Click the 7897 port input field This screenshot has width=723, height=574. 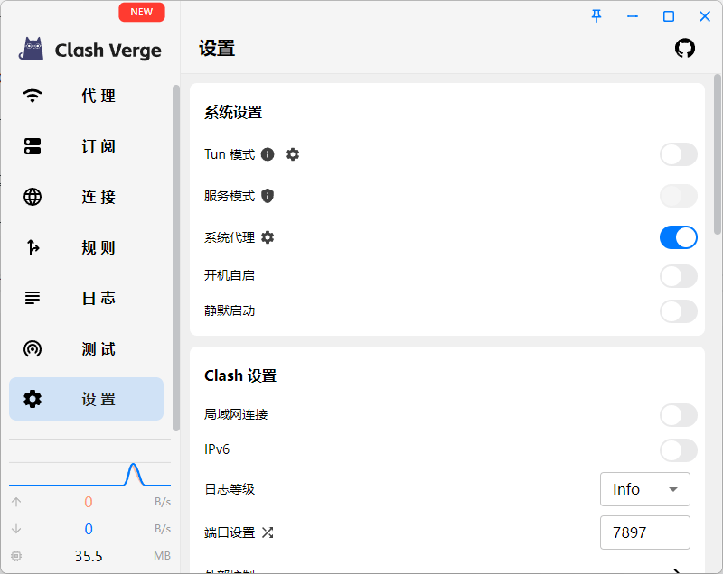(644, 532)
